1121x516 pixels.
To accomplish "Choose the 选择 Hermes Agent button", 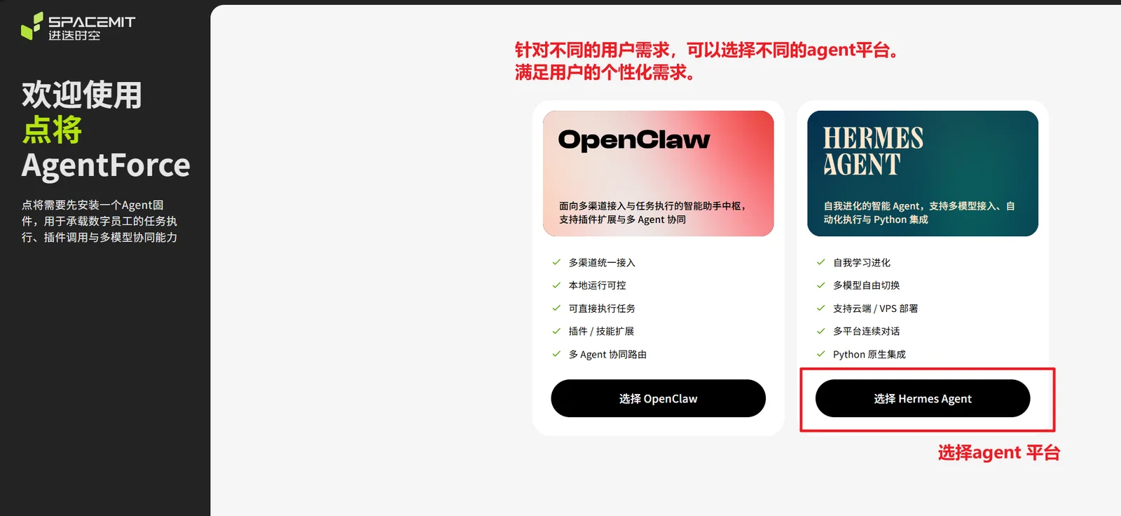I will (922, 398).
